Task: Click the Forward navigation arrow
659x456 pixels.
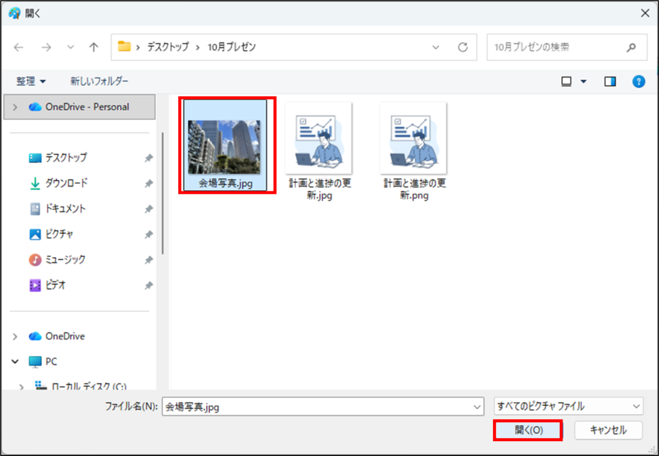Action: [46, 47]
